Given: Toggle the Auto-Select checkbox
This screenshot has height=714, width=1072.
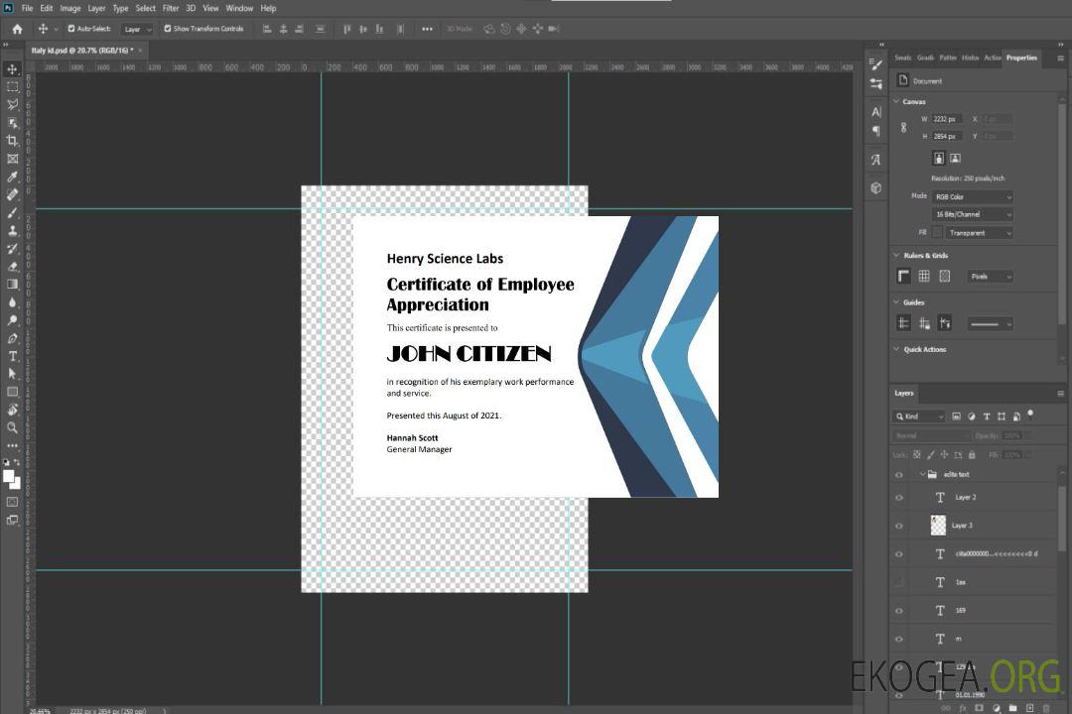Looking at the screenshot, I should click(x=71, y=29).
